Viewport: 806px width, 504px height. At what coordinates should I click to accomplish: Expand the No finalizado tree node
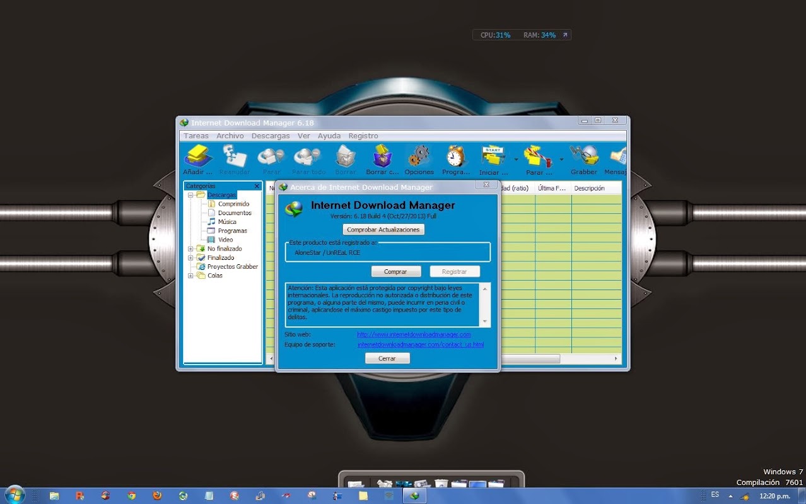coord(190,249)
